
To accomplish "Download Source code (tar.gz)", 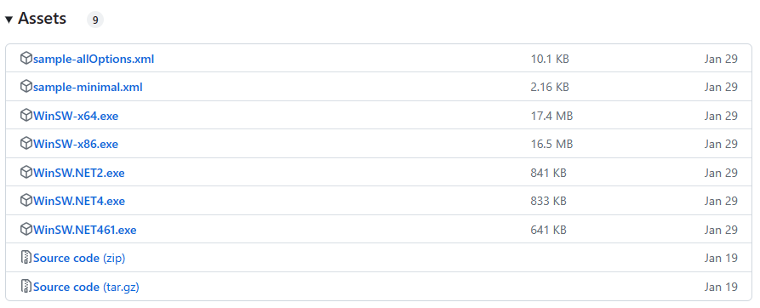I will pyautogui.click(x=86, y=287).
